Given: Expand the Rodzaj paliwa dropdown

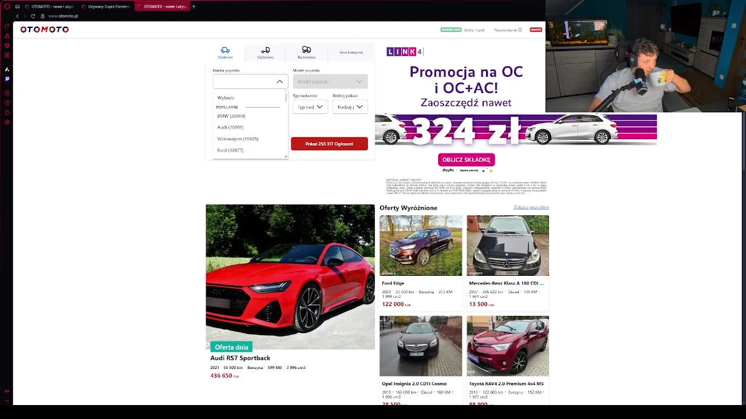Looking at the screenshot, I should tap(350, 106).
